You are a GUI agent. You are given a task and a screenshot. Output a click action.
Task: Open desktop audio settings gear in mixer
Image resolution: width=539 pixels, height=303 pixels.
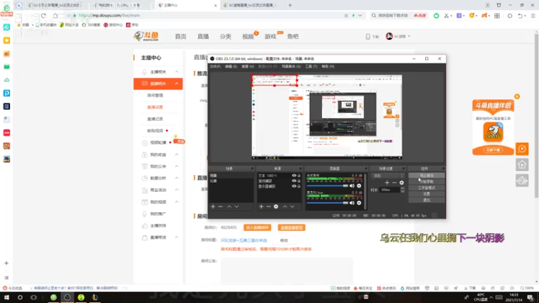(359, 186)
